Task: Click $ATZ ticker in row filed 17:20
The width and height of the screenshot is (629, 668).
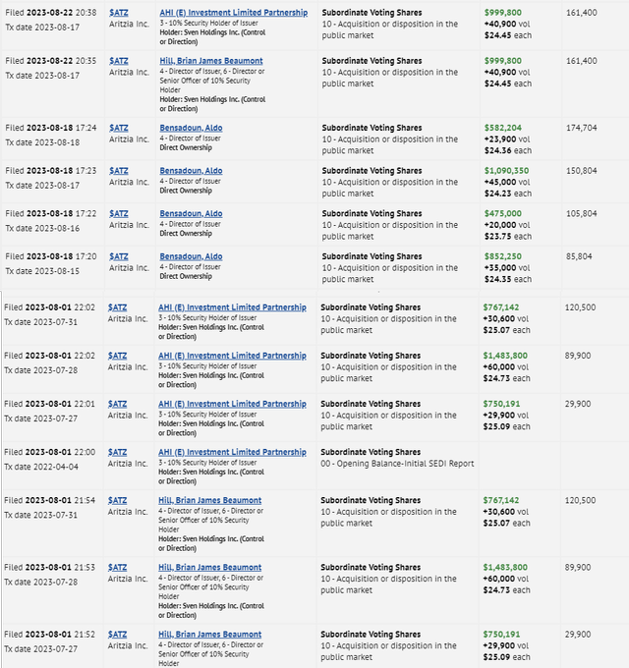Action: 118,256
